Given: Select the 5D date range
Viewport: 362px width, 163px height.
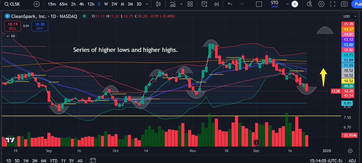Looking at the screenshot, I should click(17, 161).
